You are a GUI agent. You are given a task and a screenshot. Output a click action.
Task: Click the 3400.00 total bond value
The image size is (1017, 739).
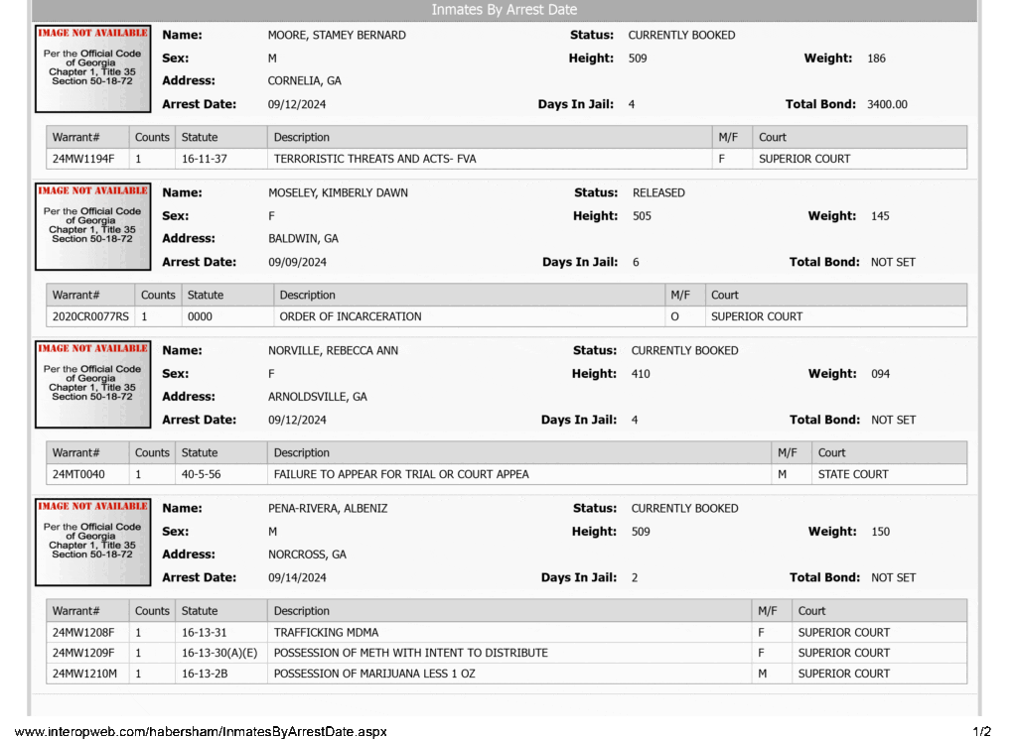(x=887, y=104)
